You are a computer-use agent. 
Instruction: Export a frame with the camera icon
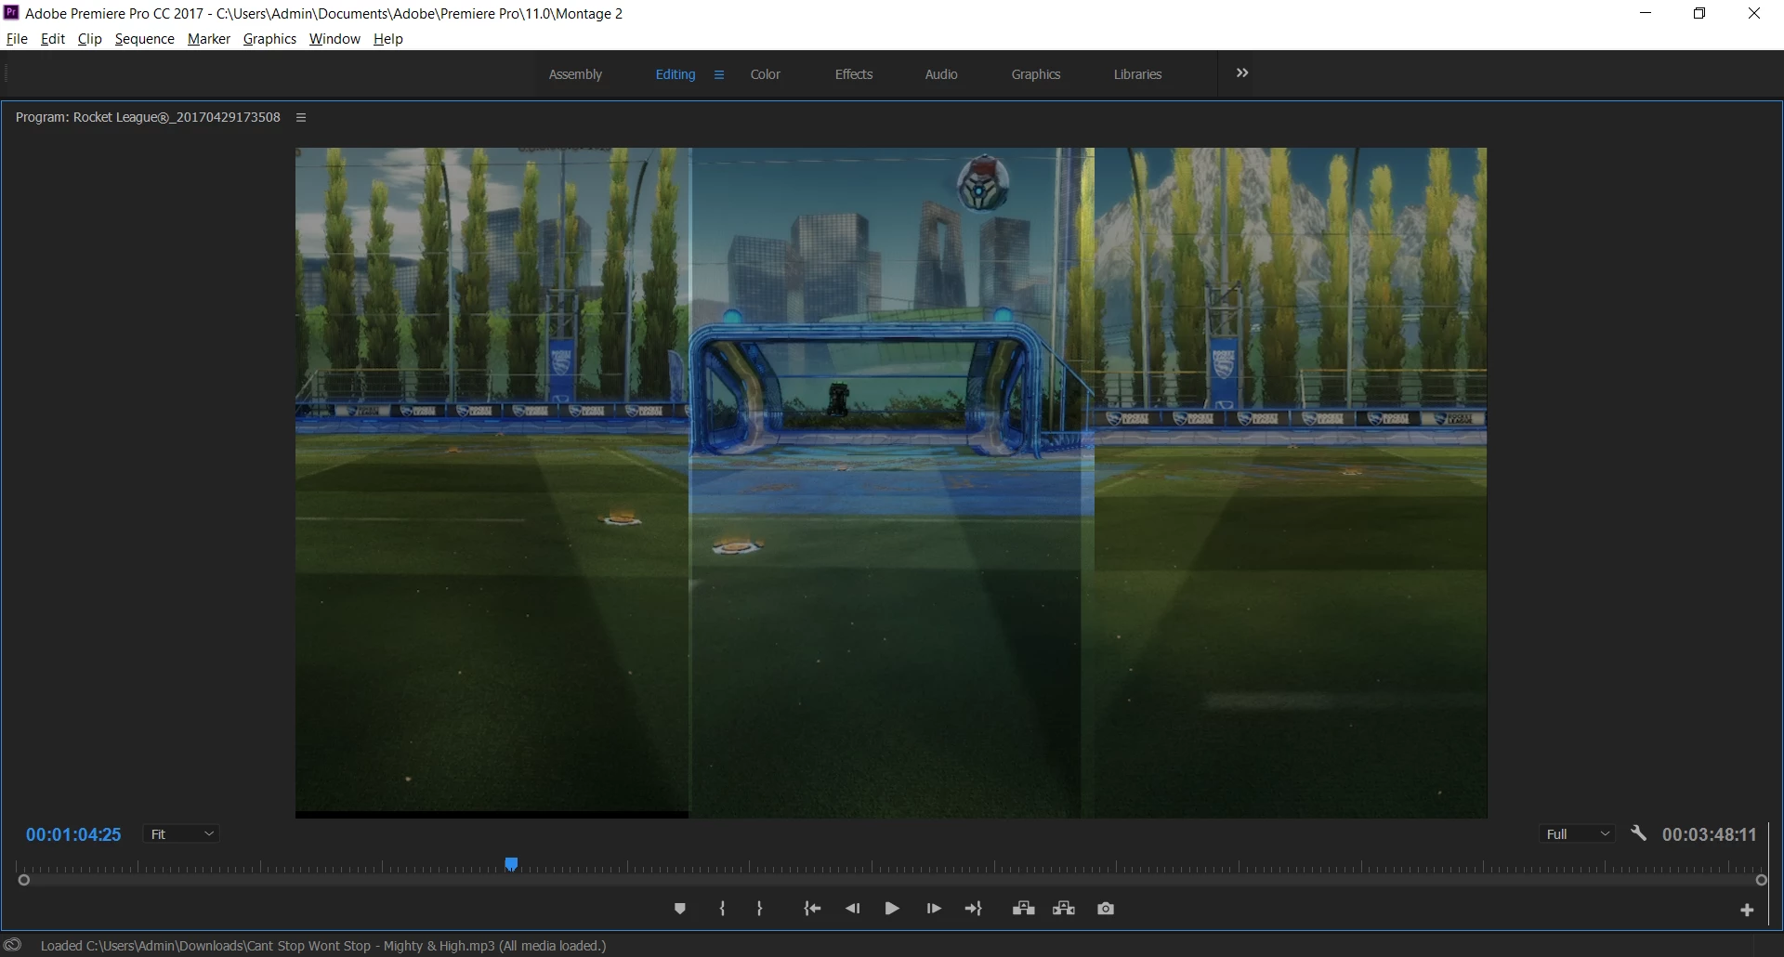pos(1106,909)
